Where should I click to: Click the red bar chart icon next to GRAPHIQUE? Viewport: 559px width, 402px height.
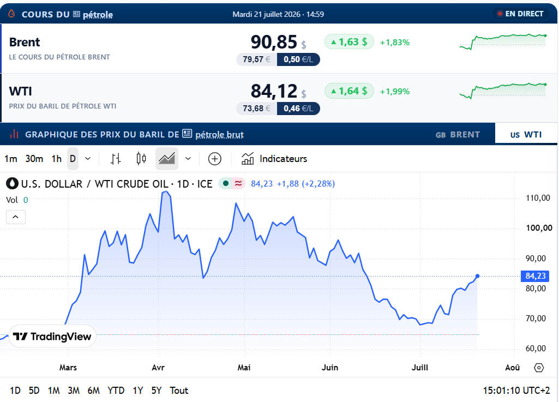[x=14, y=135]
